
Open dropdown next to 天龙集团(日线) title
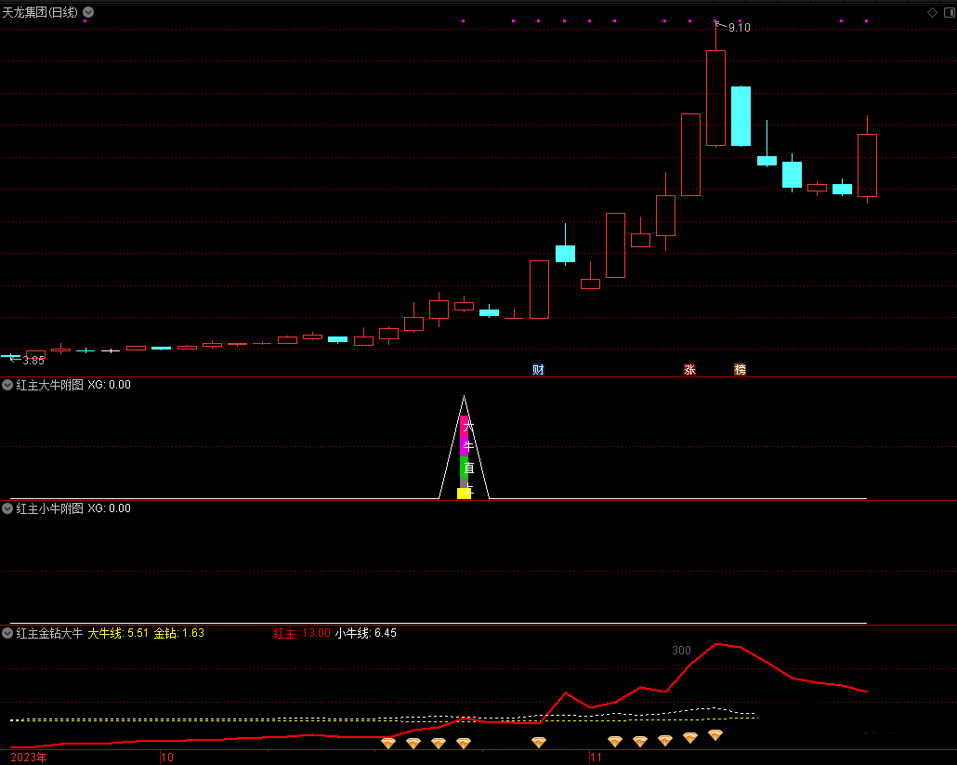coord(88,12)
